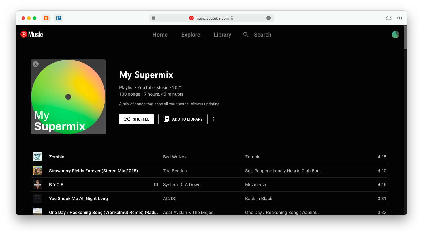This screenshot has width=423, height=236.
Task: Open the Search magnifier icon
Action: click(x=246, y=35)
